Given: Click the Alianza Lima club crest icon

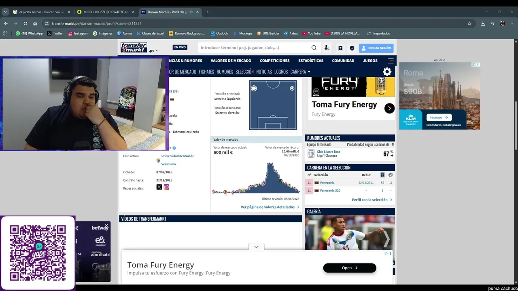Looking at the screenshot, I should point(311,154).
